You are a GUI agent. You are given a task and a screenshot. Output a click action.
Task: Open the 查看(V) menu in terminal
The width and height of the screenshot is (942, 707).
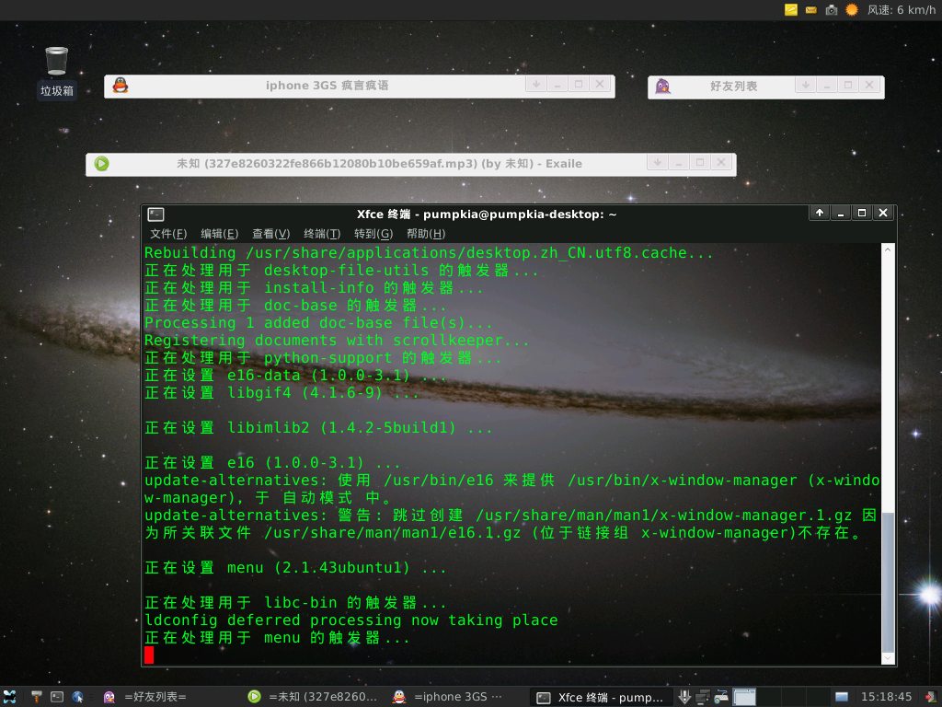coord(271,234)
